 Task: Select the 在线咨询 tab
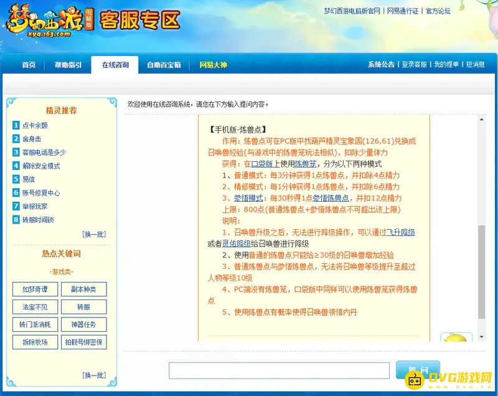pos(115,65)
